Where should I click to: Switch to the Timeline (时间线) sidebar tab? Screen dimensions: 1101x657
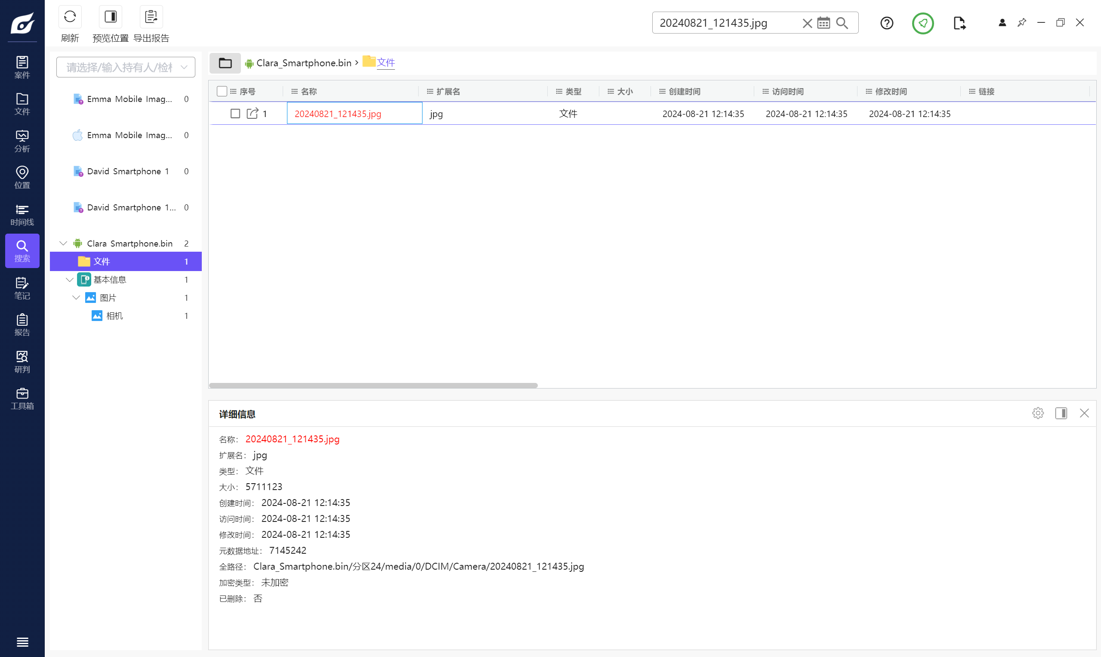coord(22,215)
